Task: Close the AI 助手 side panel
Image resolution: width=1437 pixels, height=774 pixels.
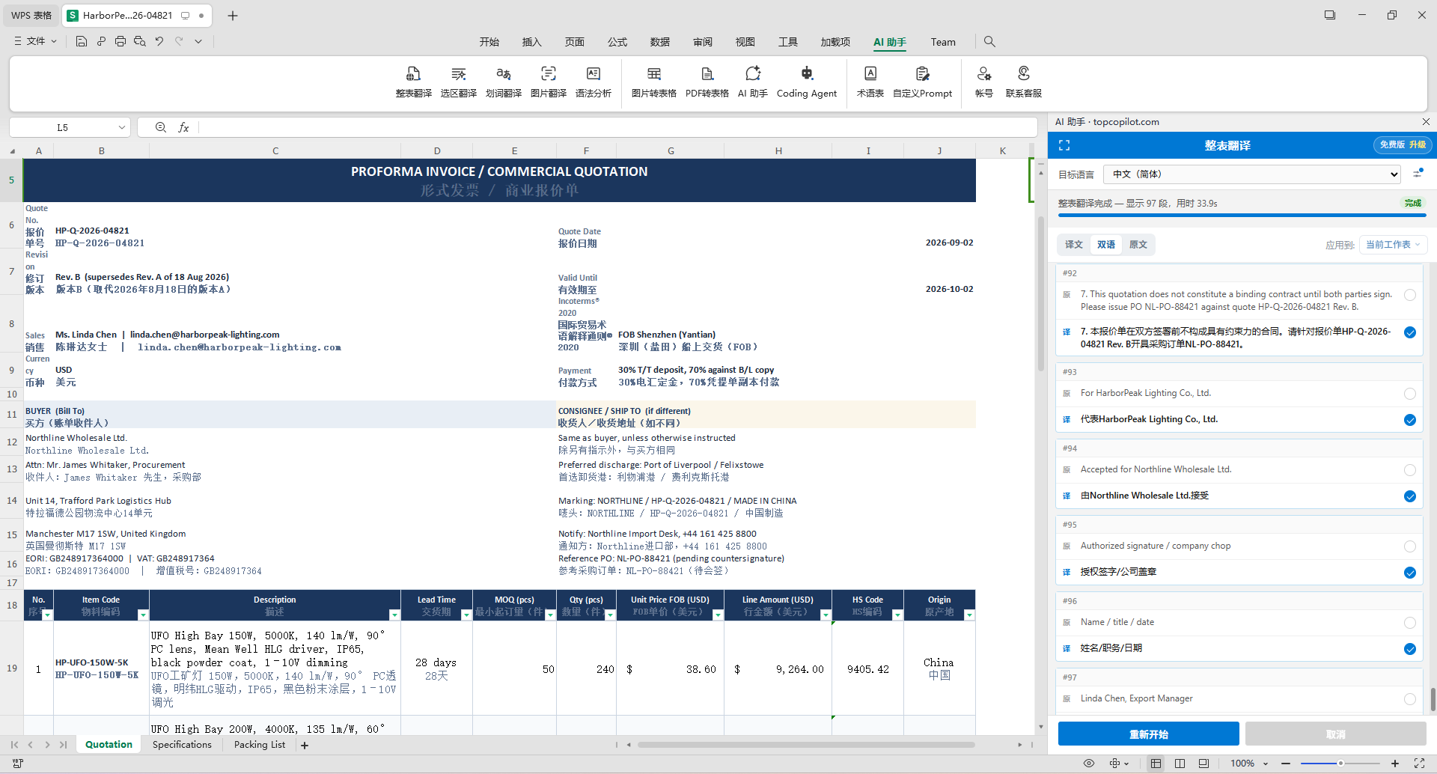Action: click(x=1426, y=121)
